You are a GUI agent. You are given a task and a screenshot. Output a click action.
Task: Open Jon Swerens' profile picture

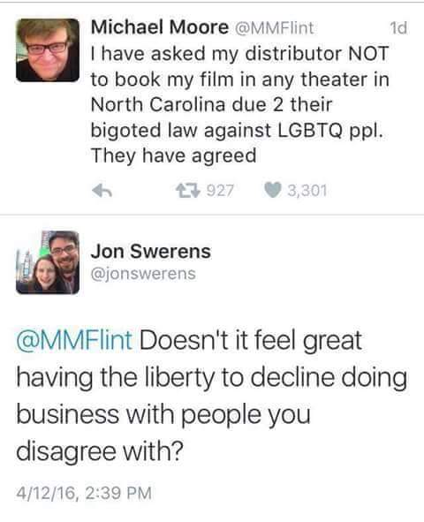(x=48, y=262)
